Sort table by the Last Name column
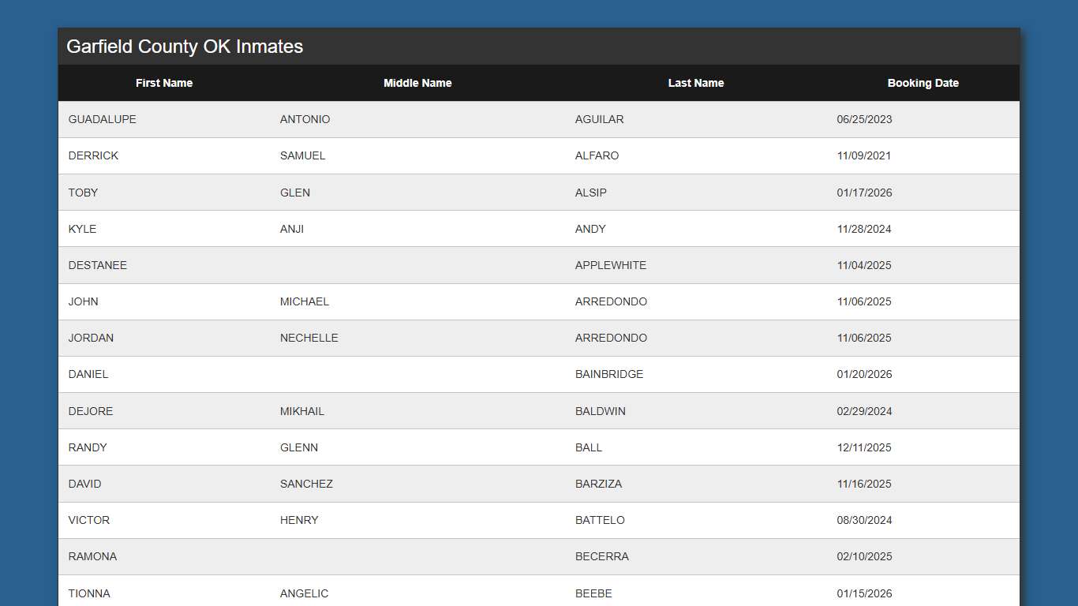Screen dimensions: 1078x606 pyautogui.click(x=696, y=83)
